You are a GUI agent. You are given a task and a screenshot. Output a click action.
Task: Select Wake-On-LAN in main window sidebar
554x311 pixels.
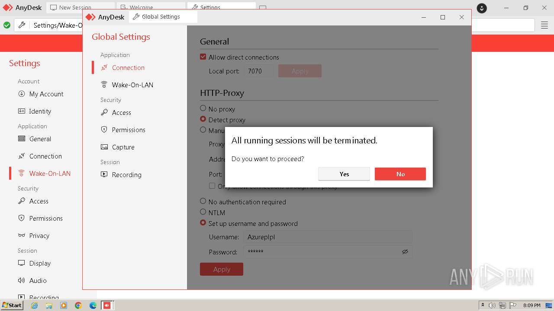click(50, 173)
